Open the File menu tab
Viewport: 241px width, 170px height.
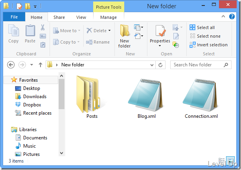tap(14, 17)
